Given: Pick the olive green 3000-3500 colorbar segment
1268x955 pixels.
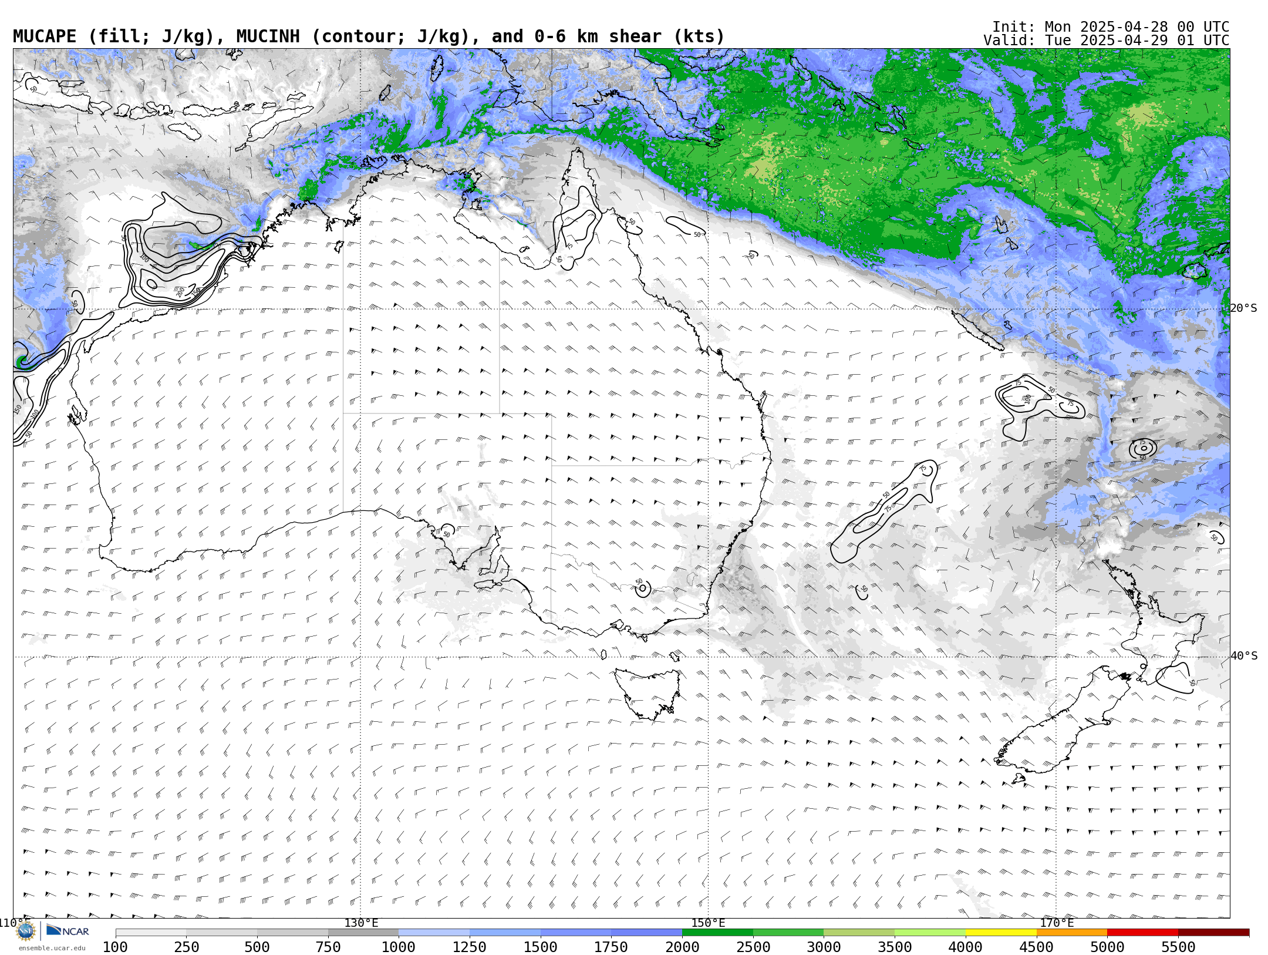Looking at the screenshot, I should (859, 933).
